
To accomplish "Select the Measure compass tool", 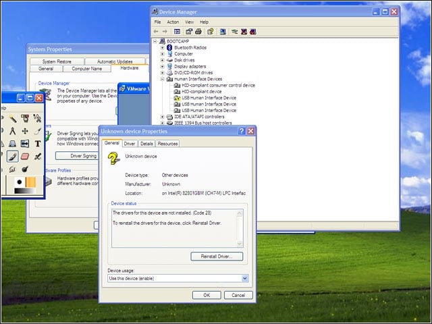I will tap(13, 131).
